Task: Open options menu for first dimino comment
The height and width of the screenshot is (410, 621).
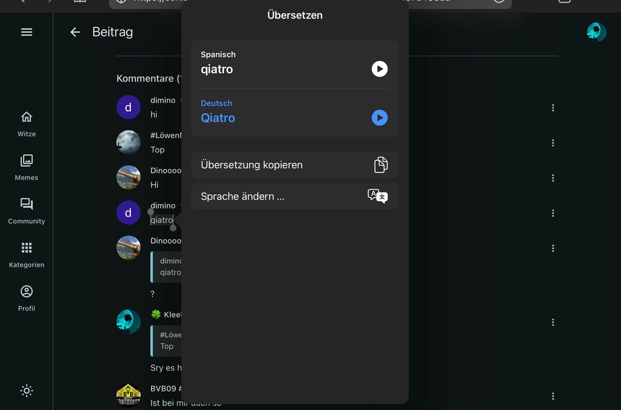Action: point(553,108)
